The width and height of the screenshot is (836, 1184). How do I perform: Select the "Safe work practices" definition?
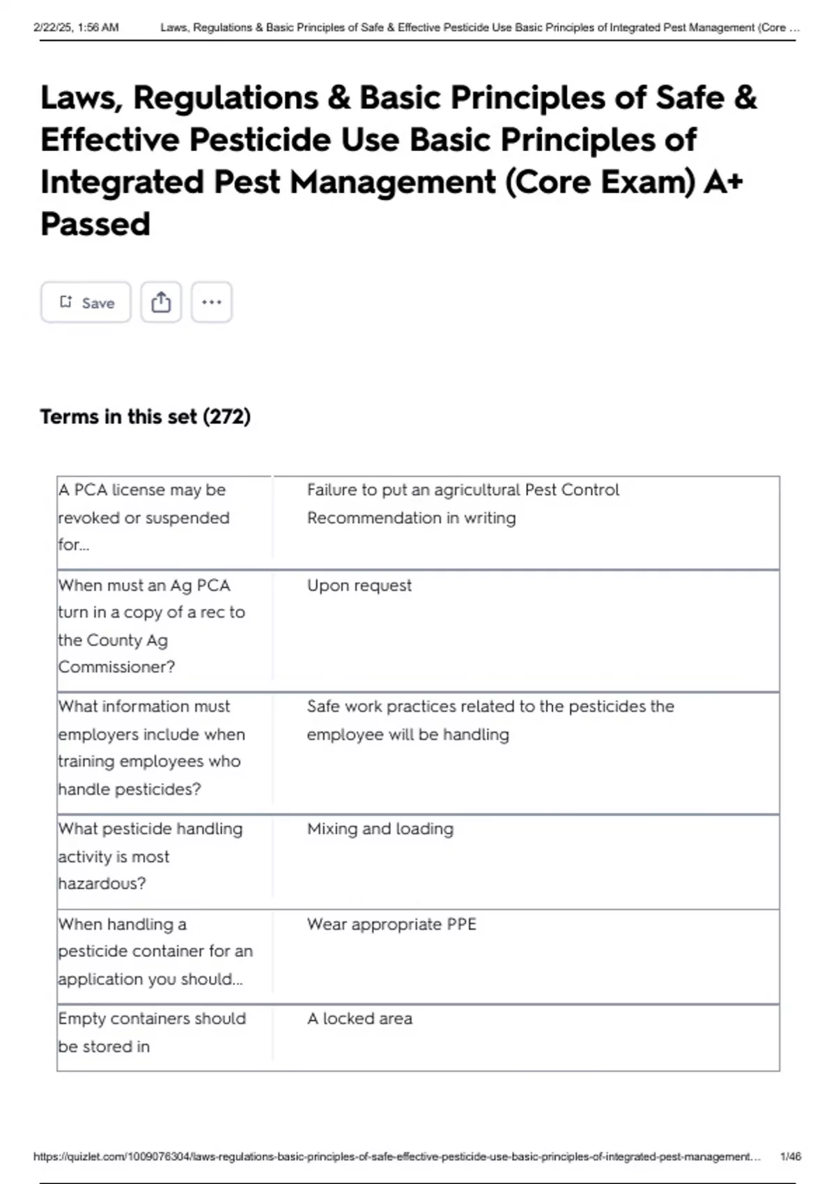[x=490, y=720]
